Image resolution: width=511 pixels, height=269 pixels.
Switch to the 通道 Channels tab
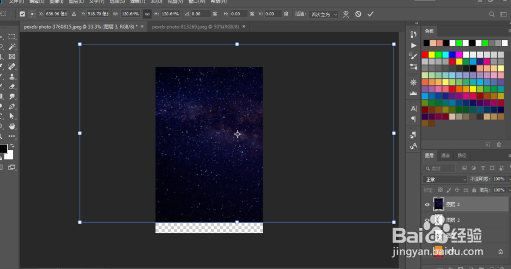[x=446, y=155]
